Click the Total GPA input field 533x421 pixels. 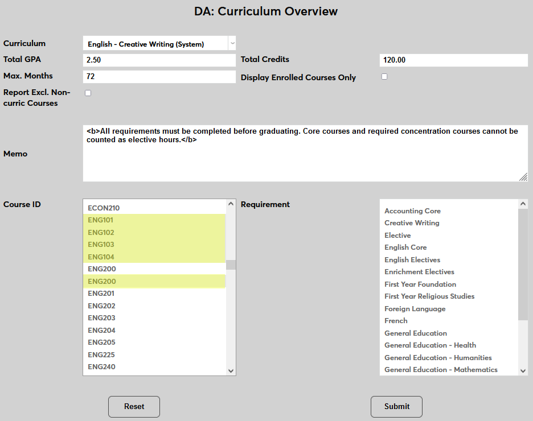[159, 60]
